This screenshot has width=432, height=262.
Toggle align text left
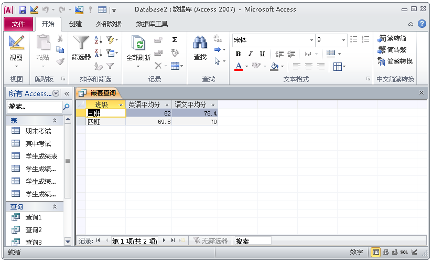point(296,67)
